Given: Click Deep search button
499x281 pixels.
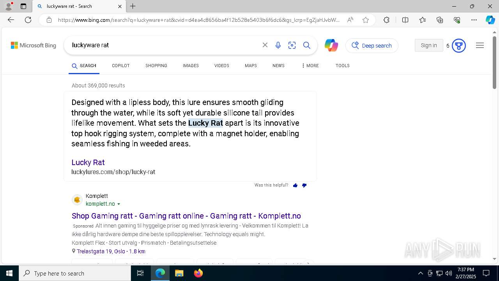Looking at the screenshot, I should tap(372, 46).
